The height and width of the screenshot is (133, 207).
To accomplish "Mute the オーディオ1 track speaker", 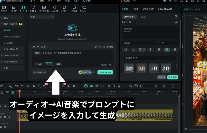I will pos(5,127).
